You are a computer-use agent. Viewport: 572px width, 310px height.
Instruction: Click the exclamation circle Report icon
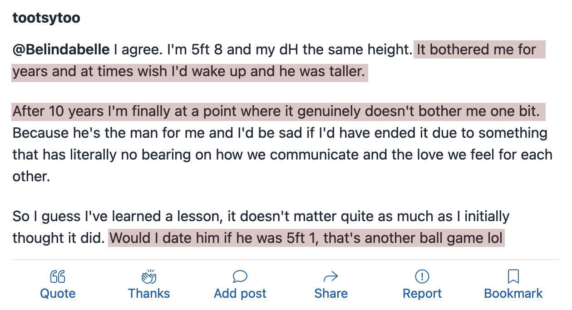[422, 276]
